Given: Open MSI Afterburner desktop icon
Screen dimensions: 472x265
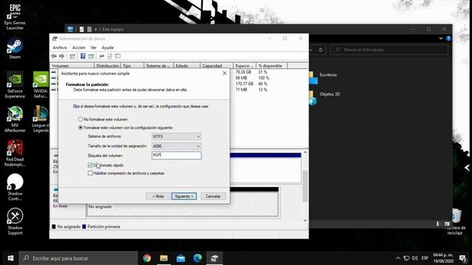Looking at the screenshot, I should [15, 119].
